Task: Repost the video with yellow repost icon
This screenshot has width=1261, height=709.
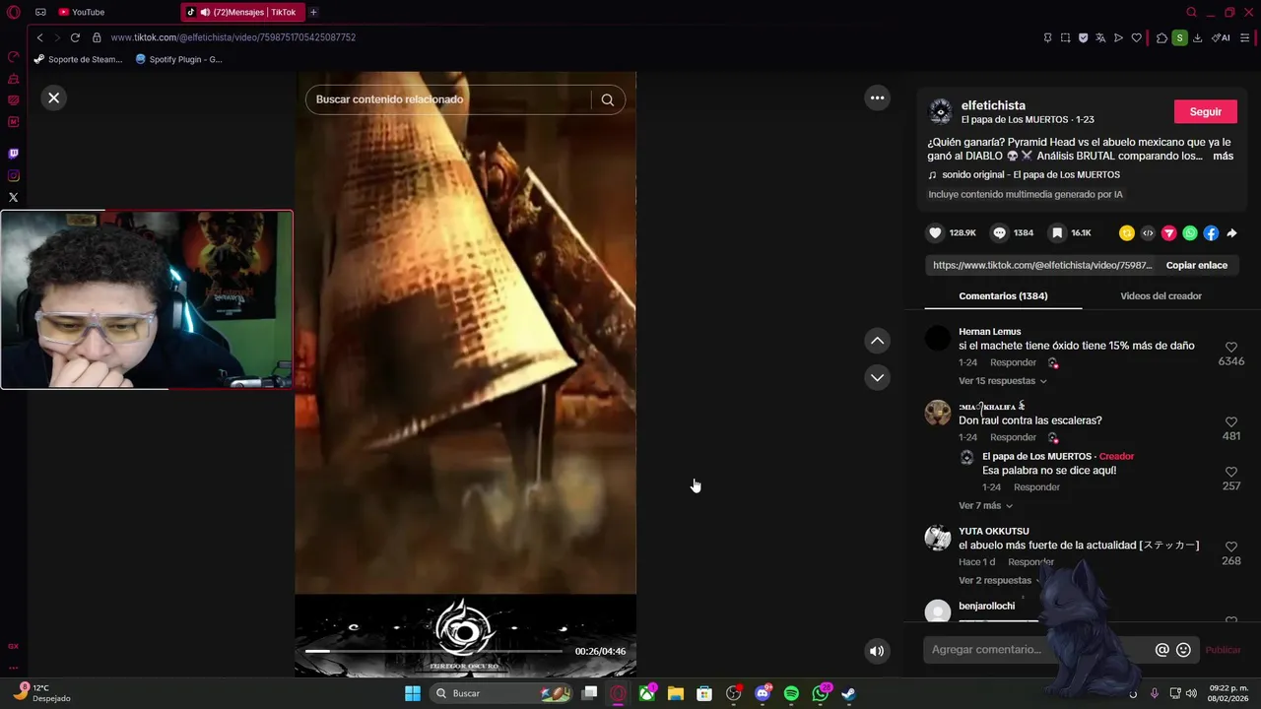Action: 1127,233
